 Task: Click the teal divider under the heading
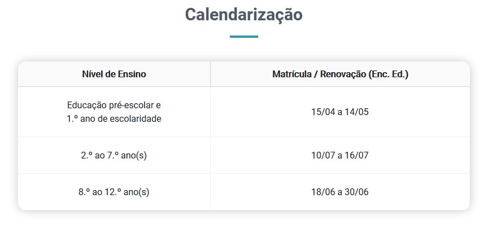tap(243, 37)
